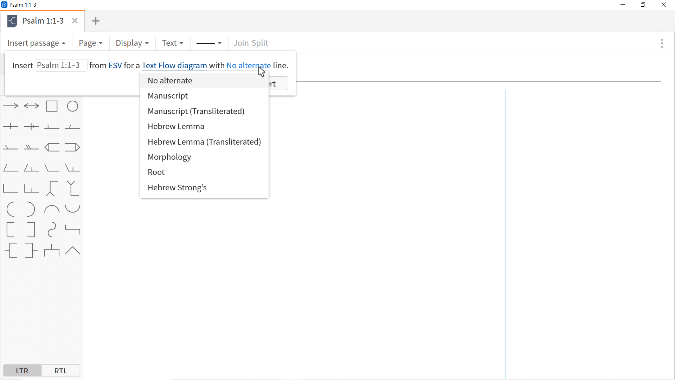Open the Page dropdown
Screen dimensions: 675x380
[x=90, y=43]
